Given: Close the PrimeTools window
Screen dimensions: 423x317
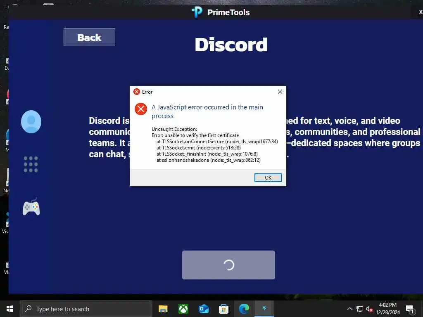Looking at the screenshot, I should tap(420, 12).
